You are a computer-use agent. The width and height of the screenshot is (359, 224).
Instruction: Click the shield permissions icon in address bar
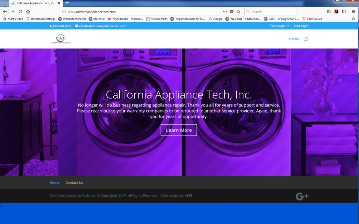[x=232, y=11]
